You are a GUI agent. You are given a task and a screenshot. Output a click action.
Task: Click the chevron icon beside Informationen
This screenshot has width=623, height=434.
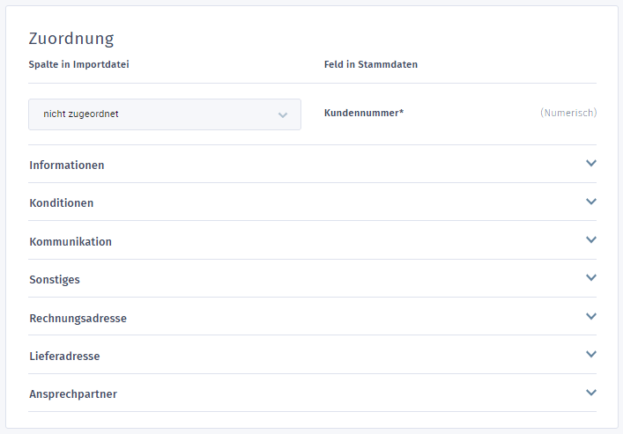[591, 164]
